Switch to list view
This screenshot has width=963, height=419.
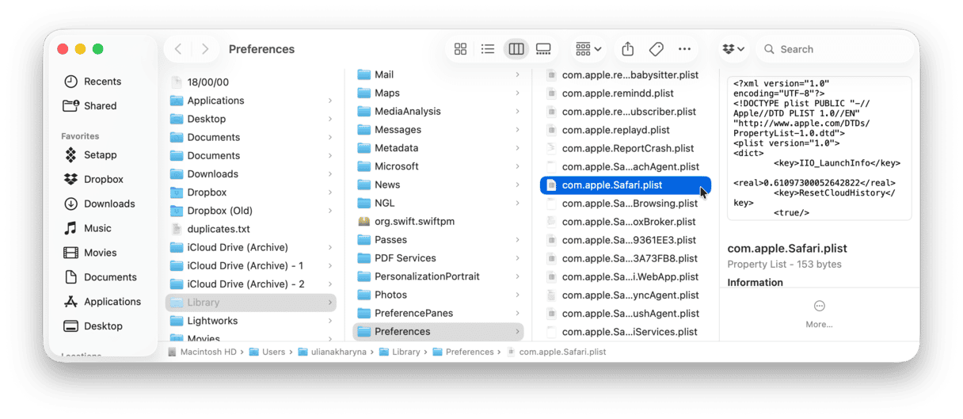coord(488,49)
